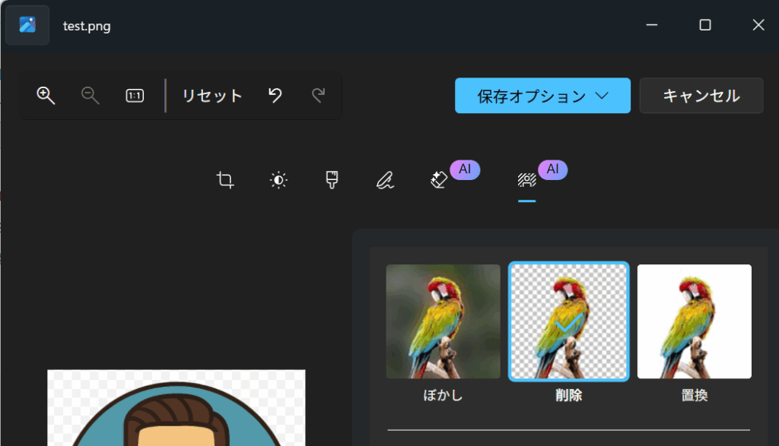Click the リセット button

212,96
